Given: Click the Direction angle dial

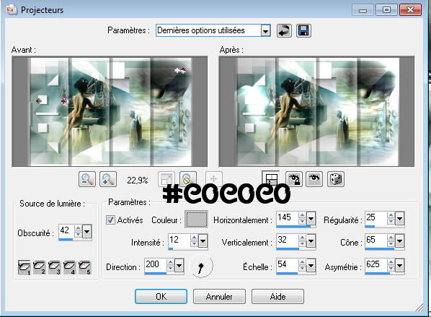Looking at the screenshot, I should click(202, 266).
